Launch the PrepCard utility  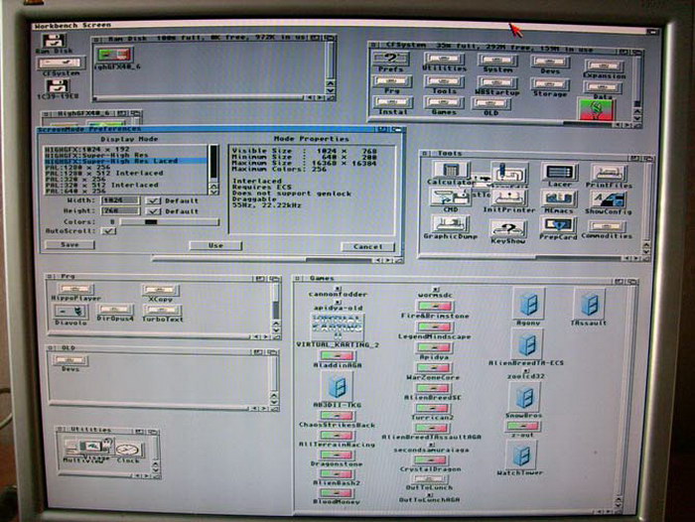click(558, 225)
